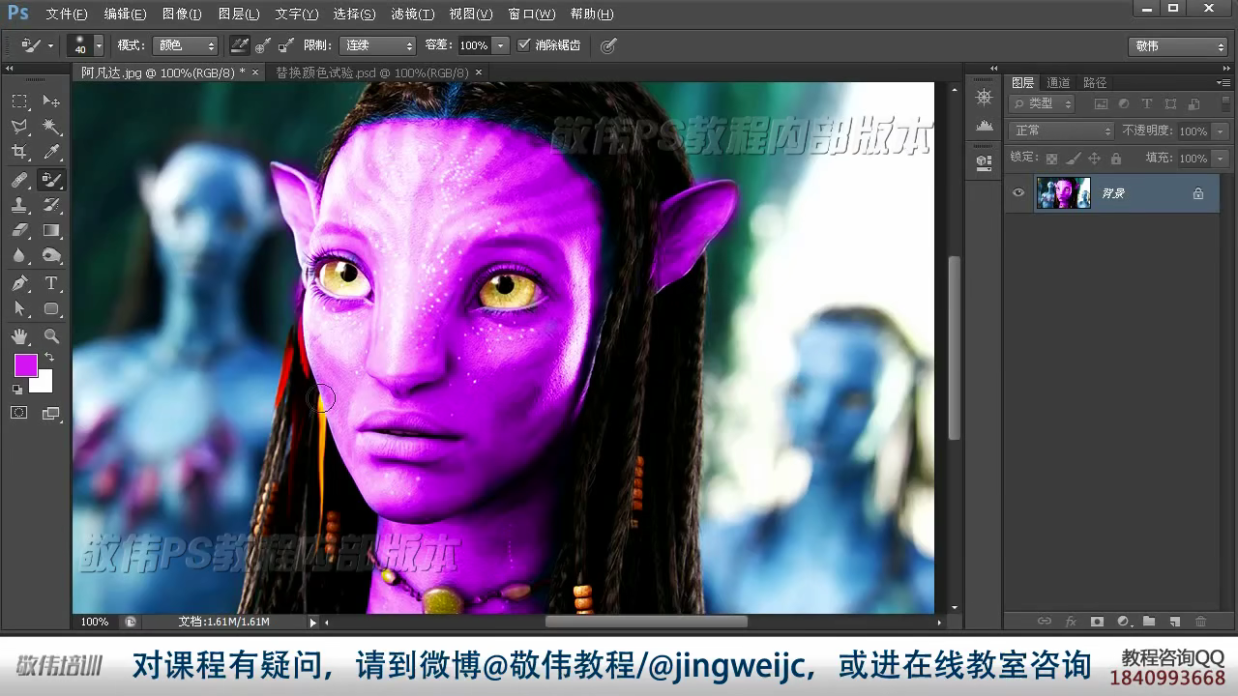Delete layer with trash icon
This screenshot has height=696, width=1238.
[x=1201, y=622]
